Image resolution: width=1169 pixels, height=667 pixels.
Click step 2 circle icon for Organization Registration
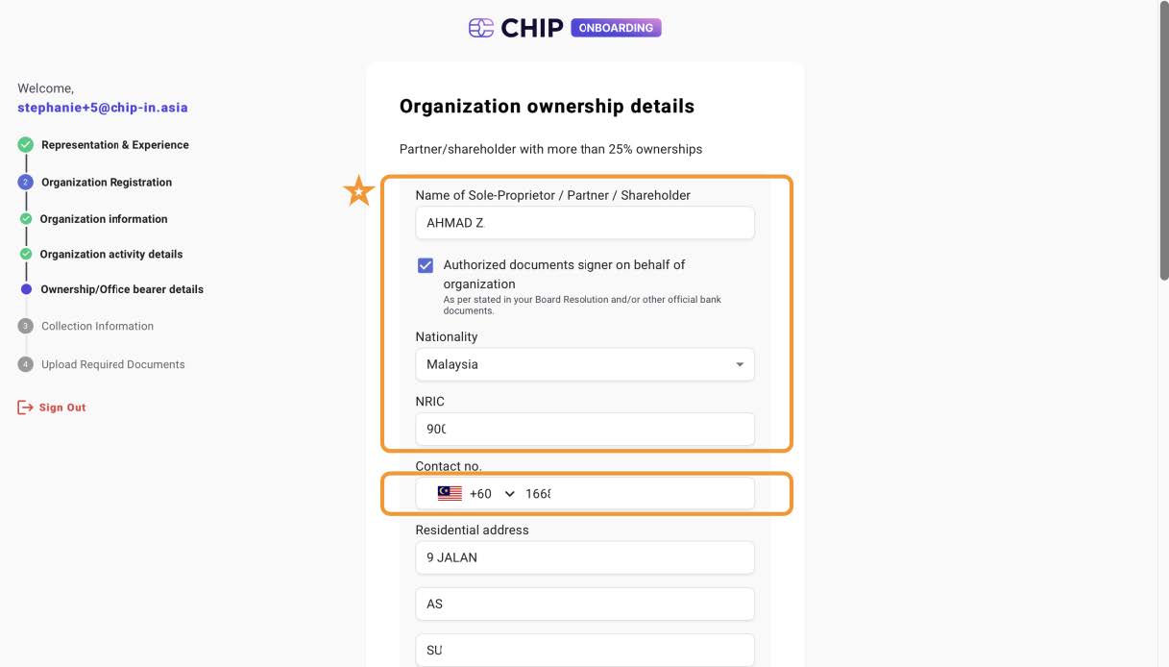coord(26,182)
